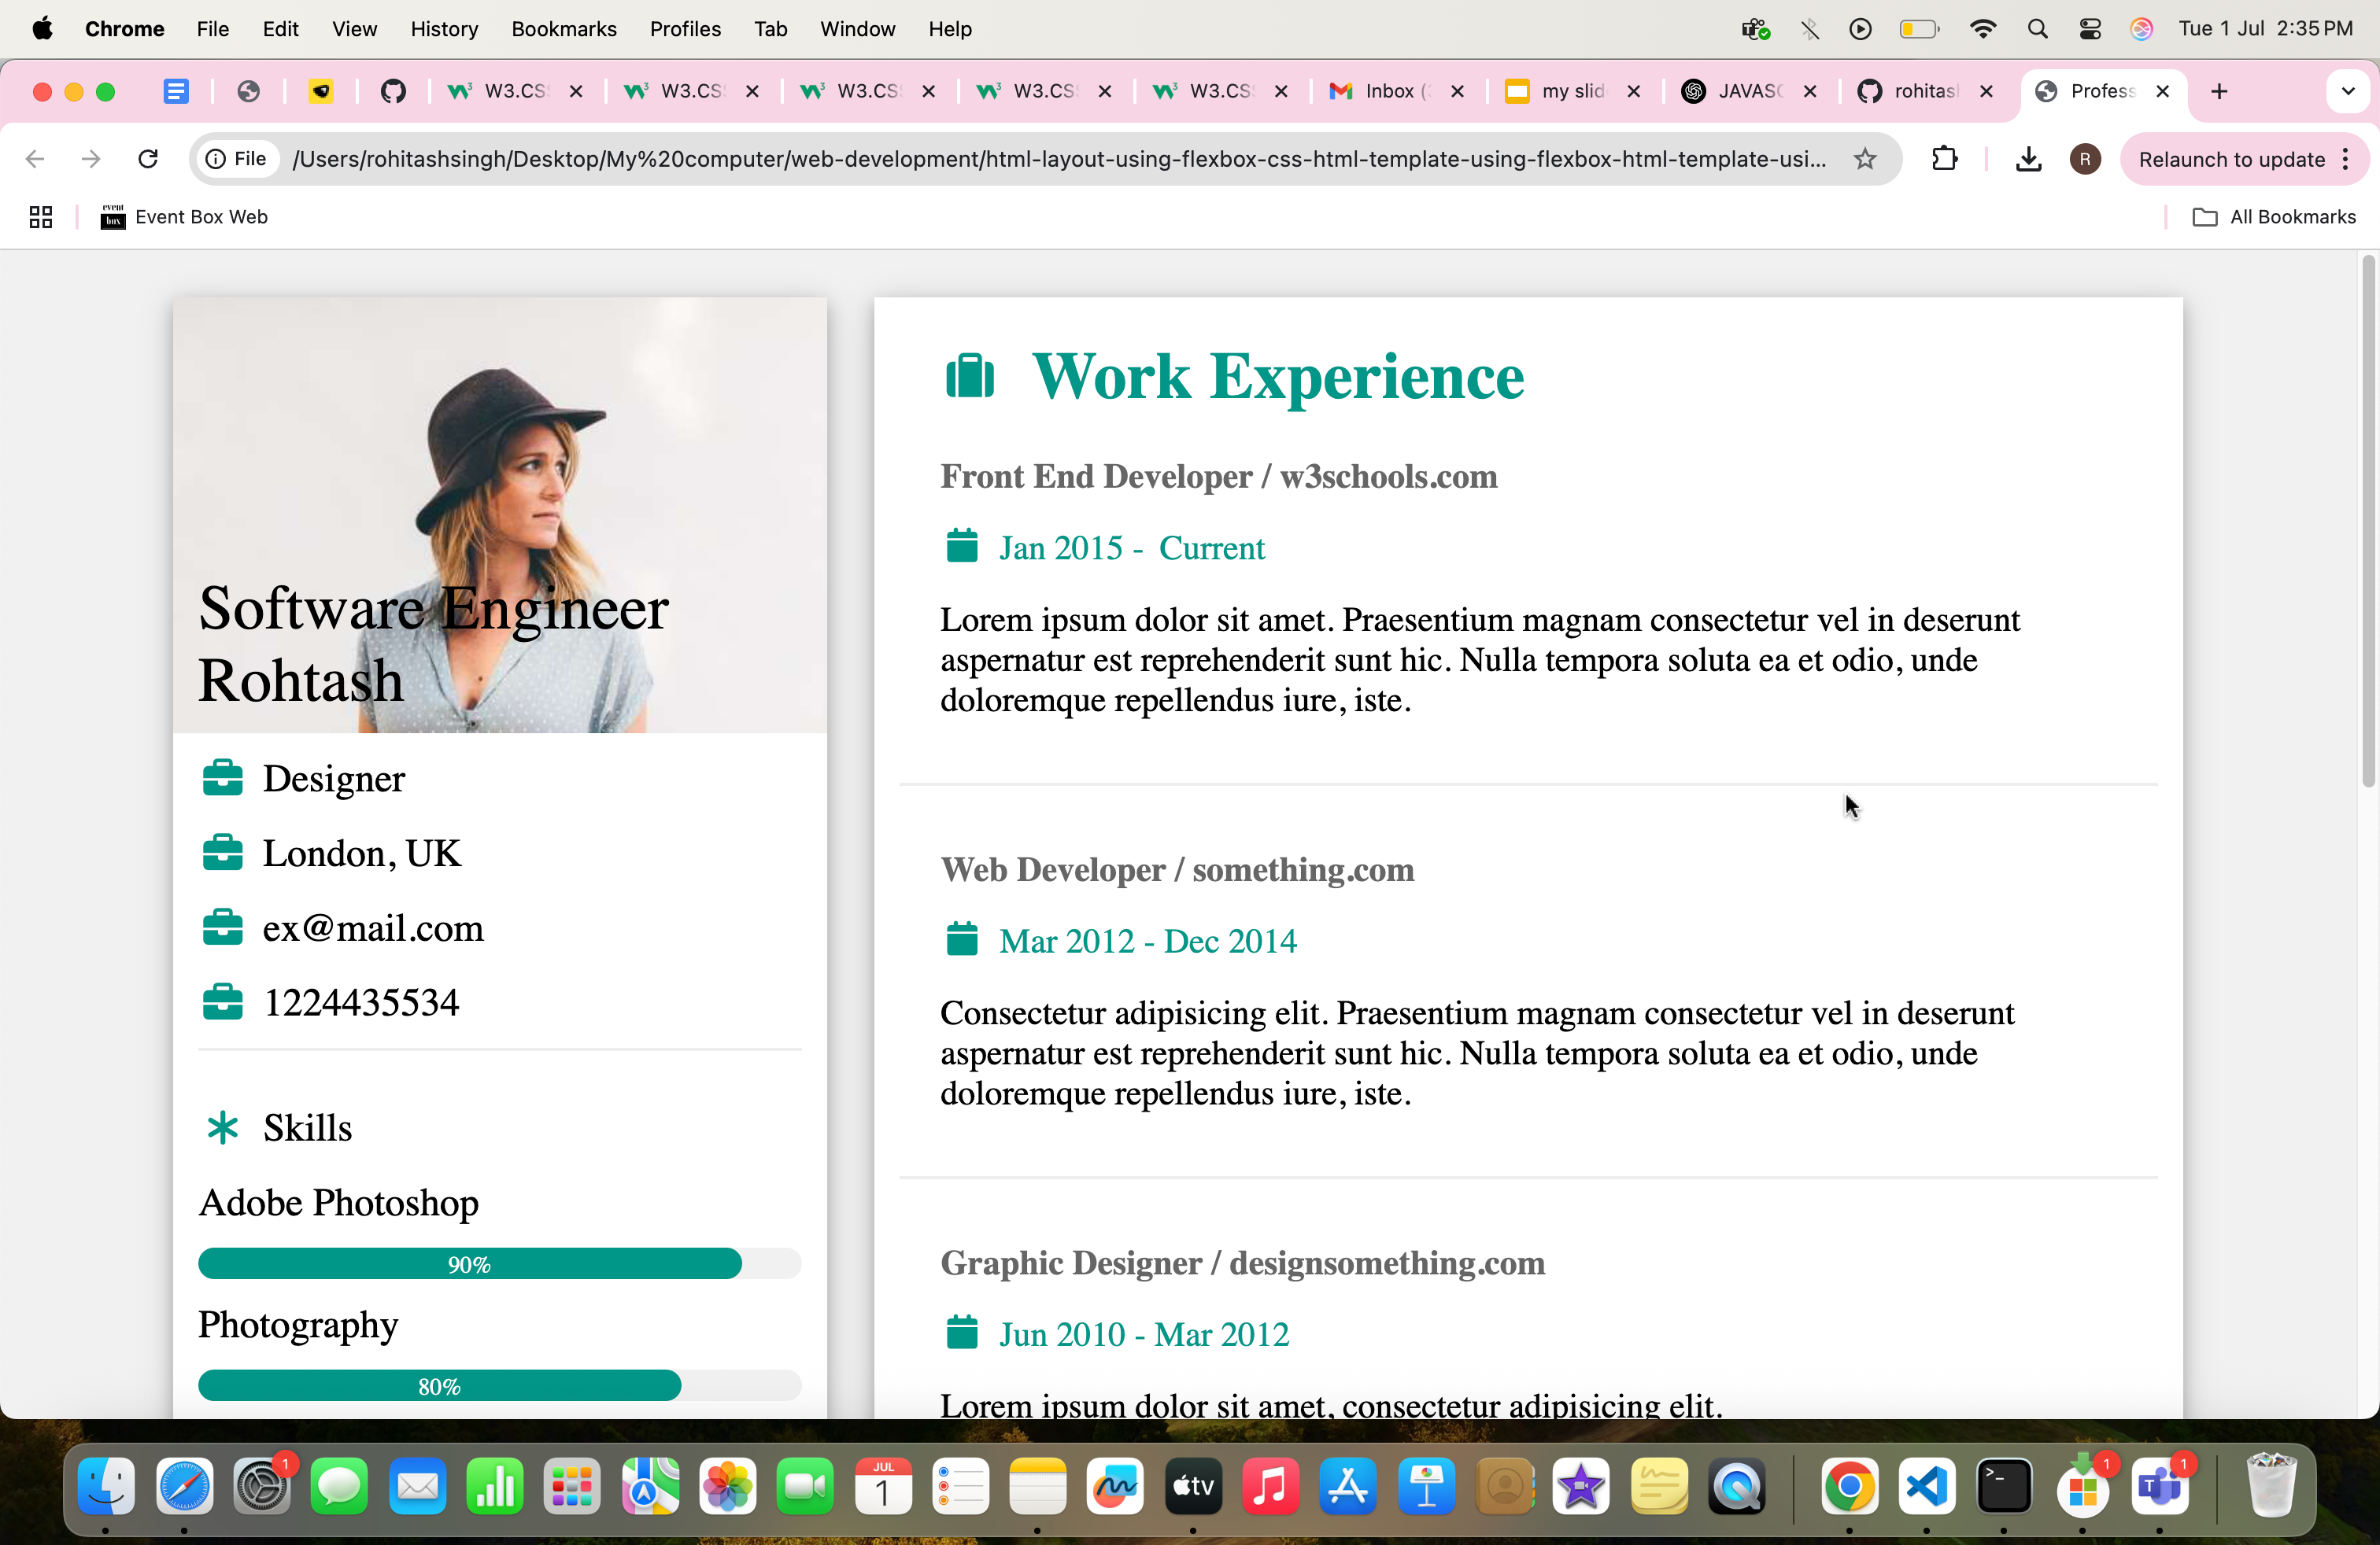Open the apps grid icon in bookmarks bar
This screenshot has width=2380, height=1545.
(x=40, y=217)
